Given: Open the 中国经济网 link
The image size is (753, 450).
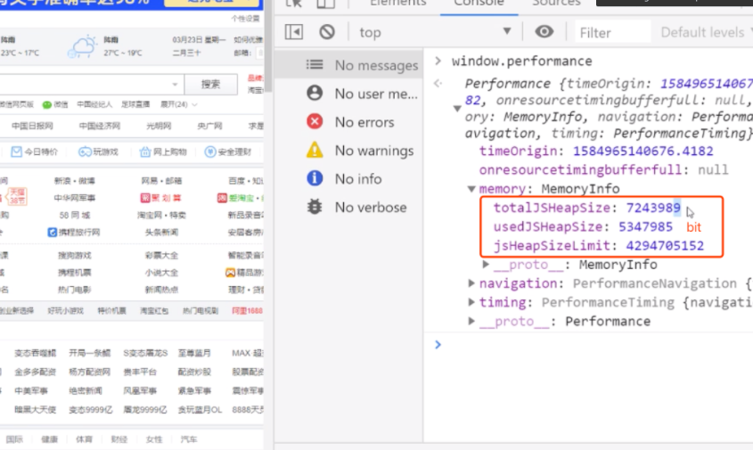Looking at the screenshot, I should pos(100,126).
